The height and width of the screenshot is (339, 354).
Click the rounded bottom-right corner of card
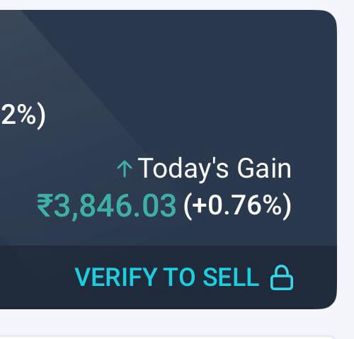(329, 301)
